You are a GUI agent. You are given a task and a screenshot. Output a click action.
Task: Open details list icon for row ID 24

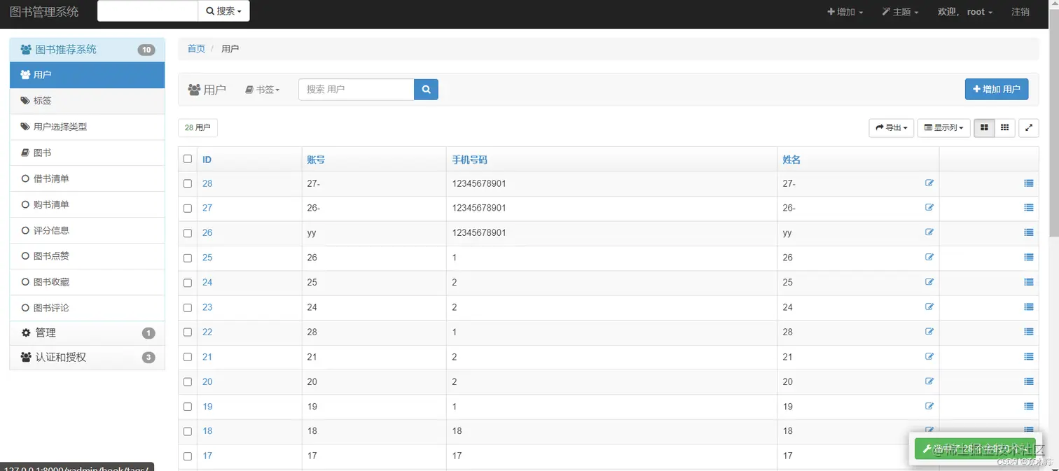pos(1028,282)
